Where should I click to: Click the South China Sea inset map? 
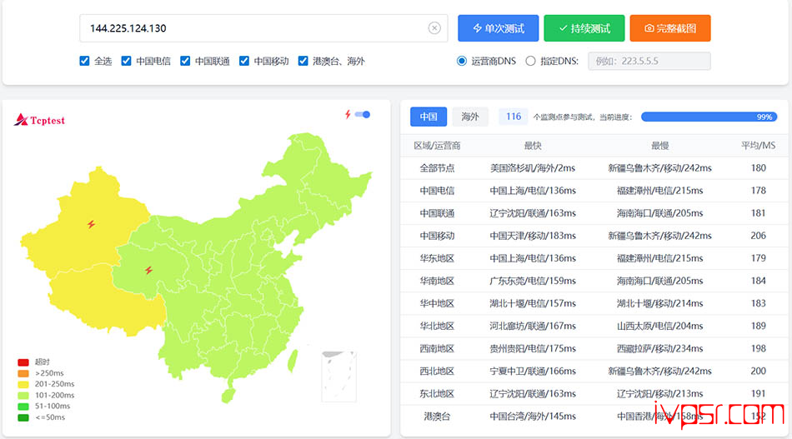[x=339, y=377]
